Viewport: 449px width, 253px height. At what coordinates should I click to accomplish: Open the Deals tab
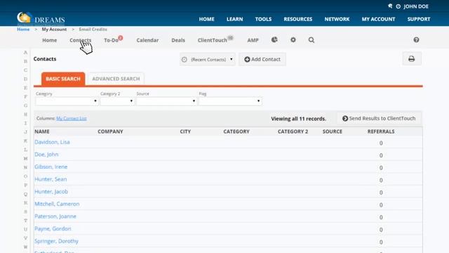coord(178,40)
